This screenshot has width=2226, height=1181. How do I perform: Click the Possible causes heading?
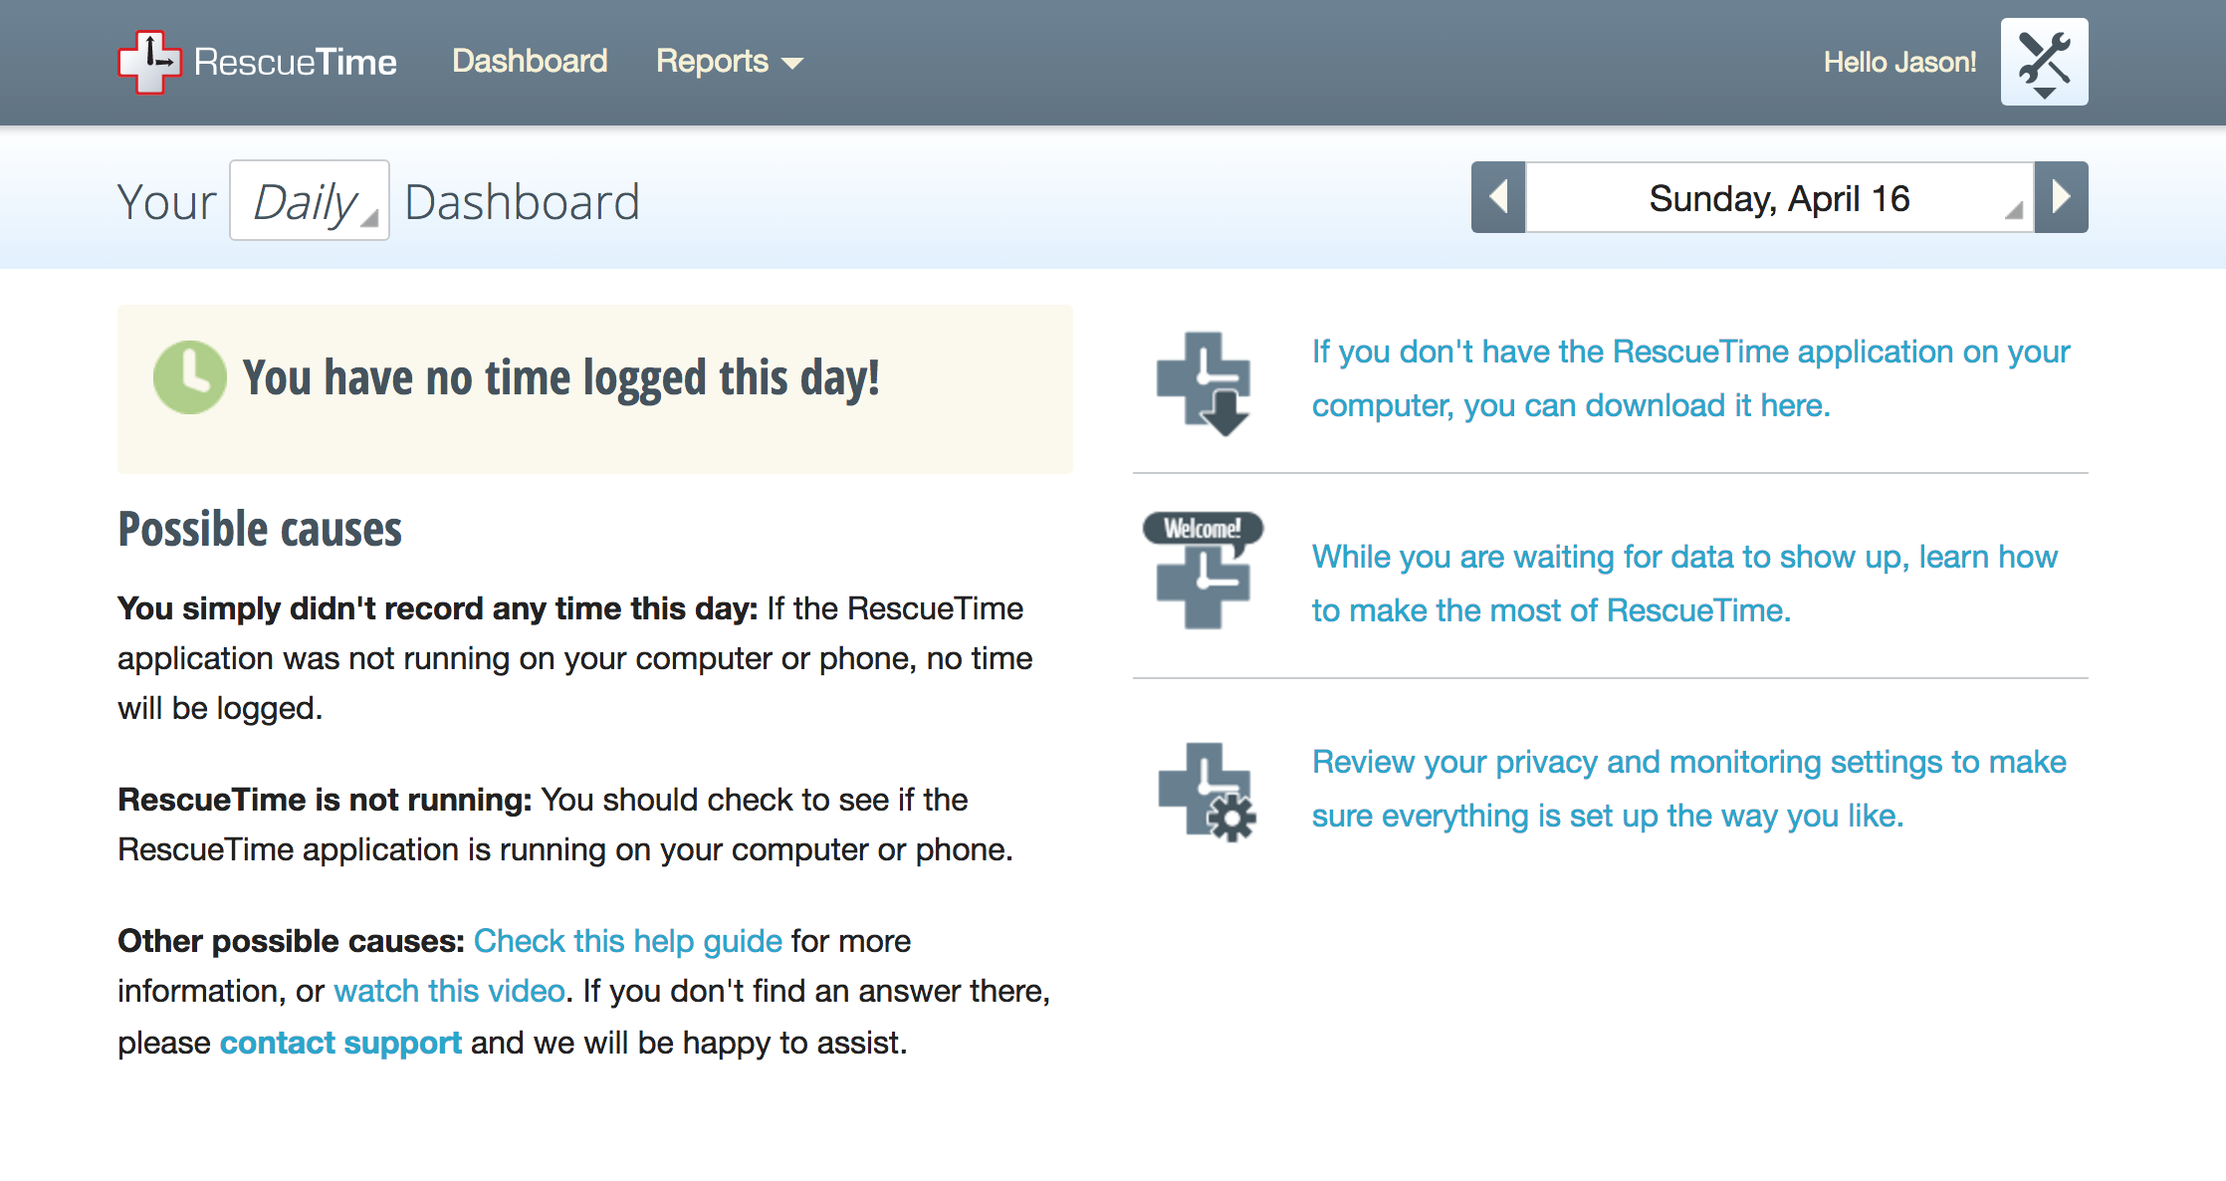[260, 529]
